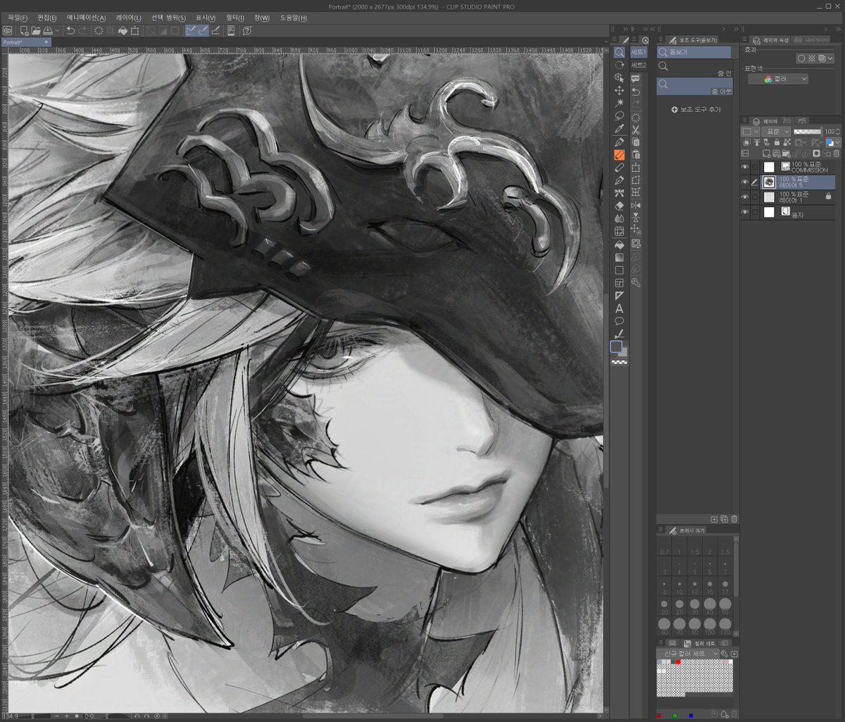Select the Move Layer tool
This screenshot has width=845, height=722.
tap(619, 91)
